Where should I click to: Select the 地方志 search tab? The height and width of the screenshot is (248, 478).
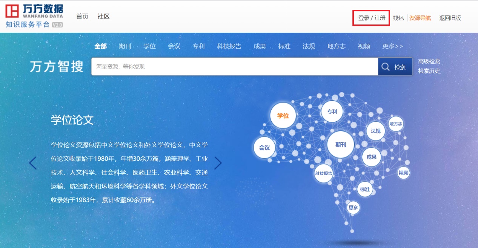point(336,46)
